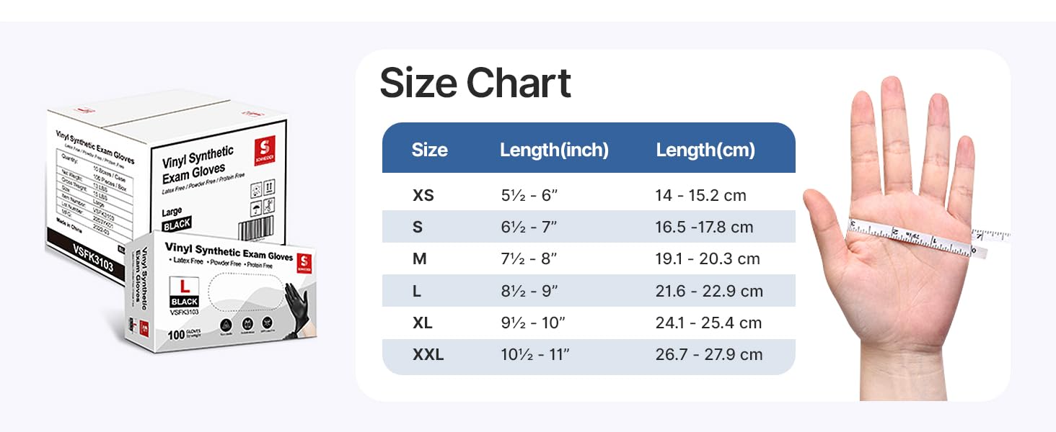The image size is (1056, 432).
Task: Click the M size row label
Action: tap(419, 258)
